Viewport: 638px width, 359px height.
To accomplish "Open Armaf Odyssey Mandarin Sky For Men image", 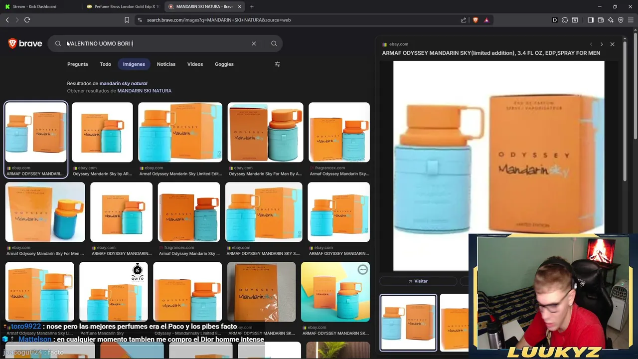I will [x=45, y=212].
